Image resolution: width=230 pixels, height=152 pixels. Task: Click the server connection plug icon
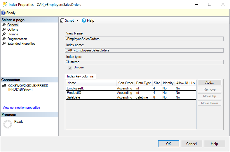(4, 86)
